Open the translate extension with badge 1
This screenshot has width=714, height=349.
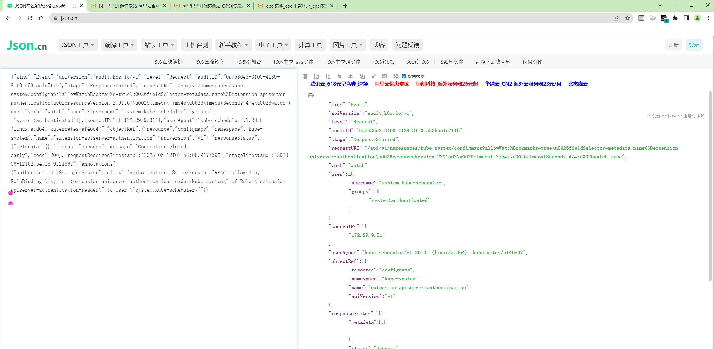[664, 18]
